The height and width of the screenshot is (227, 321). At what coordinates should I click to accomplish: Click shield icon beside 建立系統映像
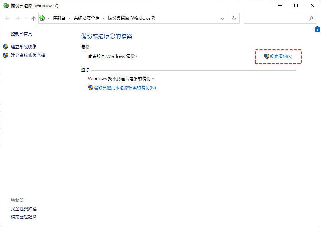click(5, 47)
